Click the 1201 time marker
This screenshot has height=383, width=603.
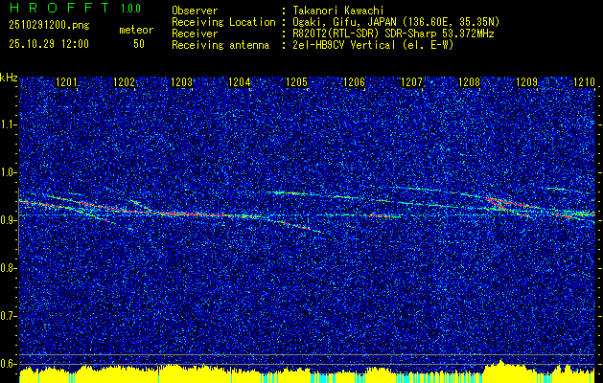coord(66,81)
